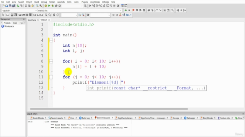Click the #include<stdio.h> code line
The height and width of the screenshot is (137, 245).
pyautogui.click(x=74, y=24)
